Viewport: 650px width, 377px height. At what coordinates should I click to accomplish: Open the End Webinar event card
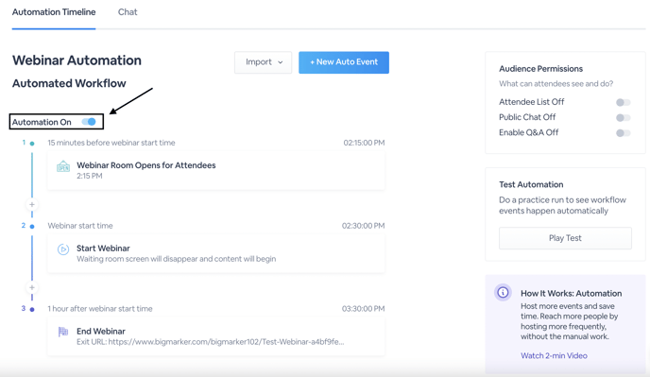(x=216, y=336)
